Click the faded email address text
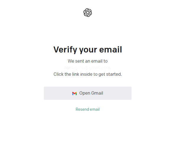Viewport: 177px width, 146px height. [88, 68]
